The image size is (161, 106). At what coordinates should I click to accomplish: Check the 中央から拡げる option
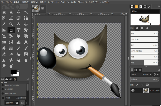pyautogui.click(x=3, y=93)
